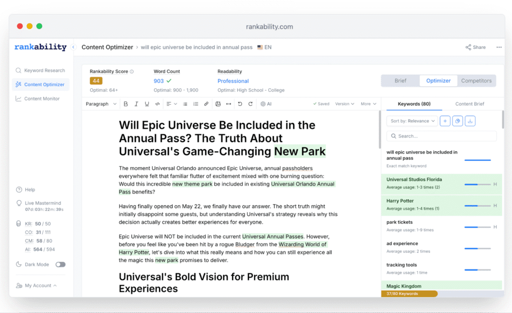Screen dimensions: 512x313
Task: Open the text alignment dropdown
Action: click(x=172, y=104)
